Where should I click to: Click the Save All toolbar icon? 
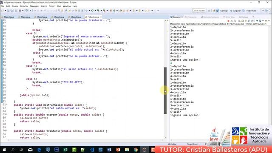pyautogui.click(x=11, y=11)
